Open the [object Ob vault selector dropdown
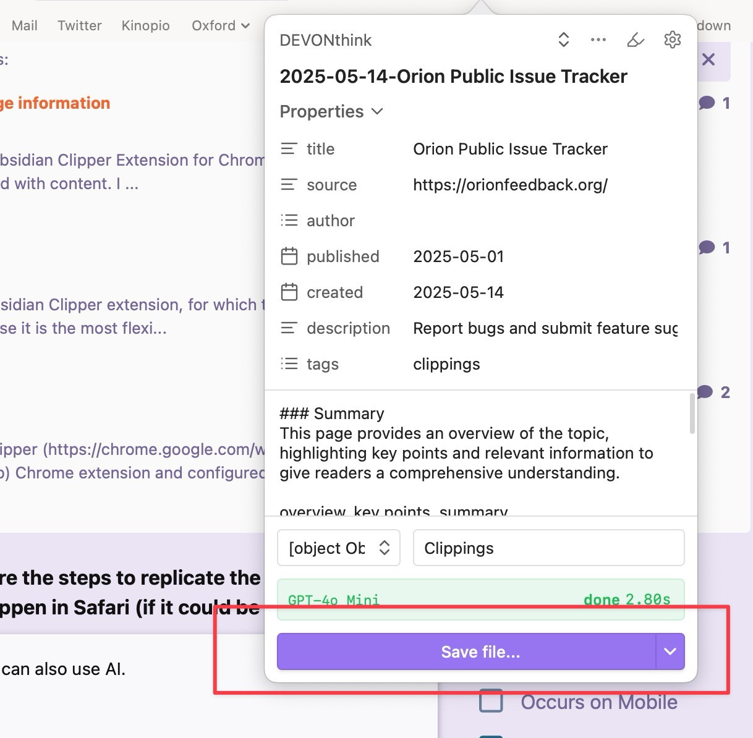Screen dimensions: 753x738 pos(339,548)
